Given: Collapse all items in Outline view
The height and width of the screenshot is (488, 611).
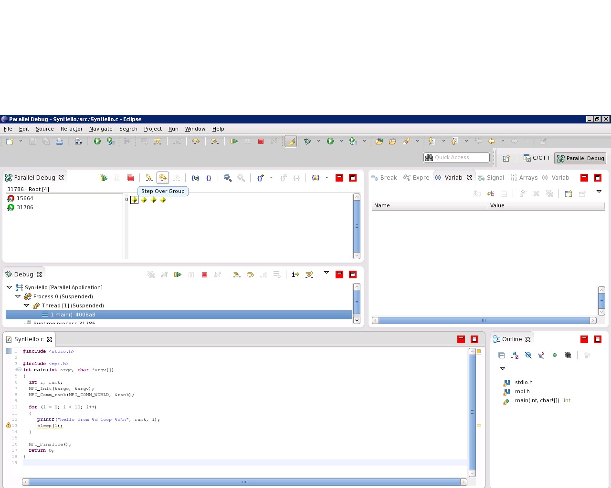Looking at the screenshot, I should click(501, 355).
